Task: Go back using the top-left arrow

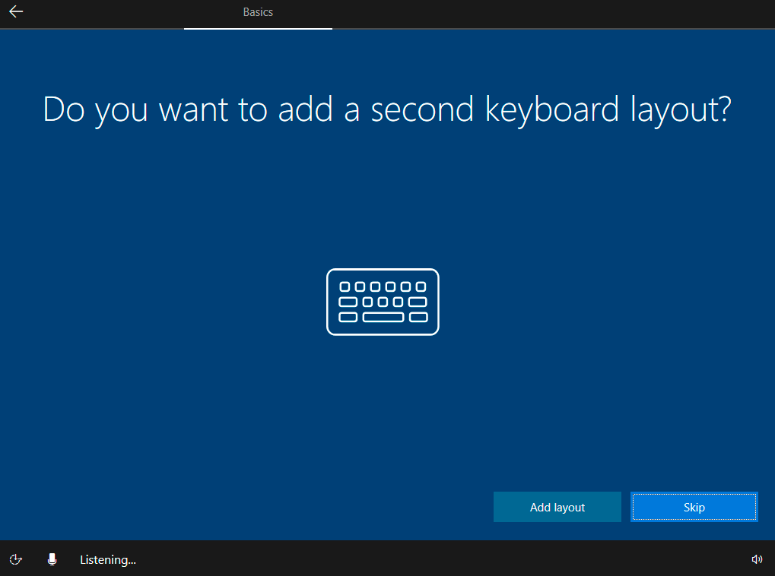Action: 16,11
